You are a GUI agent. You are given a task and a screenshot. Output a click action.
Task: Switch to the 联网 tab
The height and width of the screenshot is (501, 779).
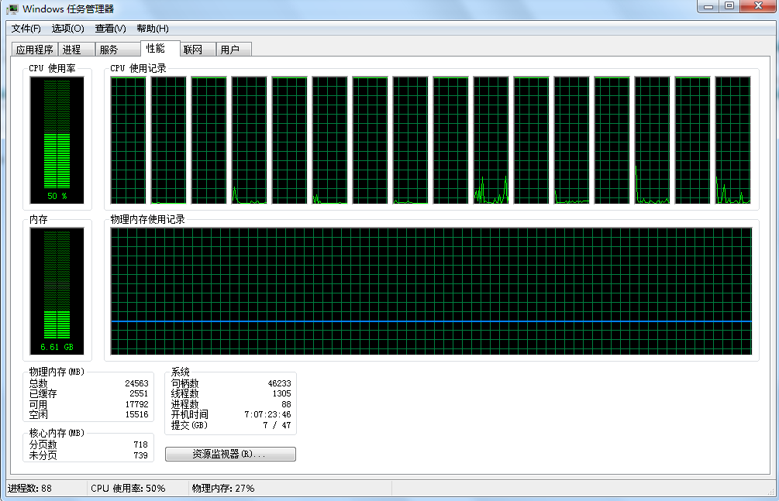click(192, 50)
